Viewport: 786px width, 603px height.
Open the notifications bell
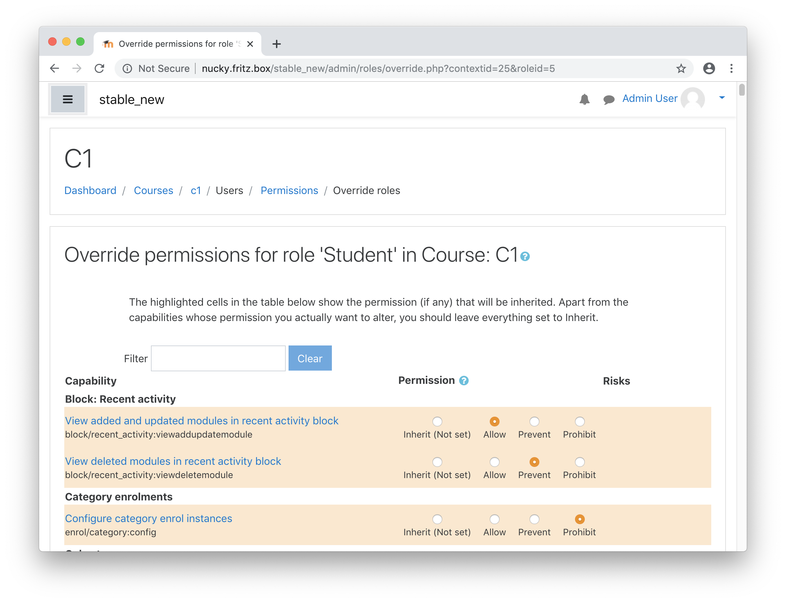tap(584, 99)
